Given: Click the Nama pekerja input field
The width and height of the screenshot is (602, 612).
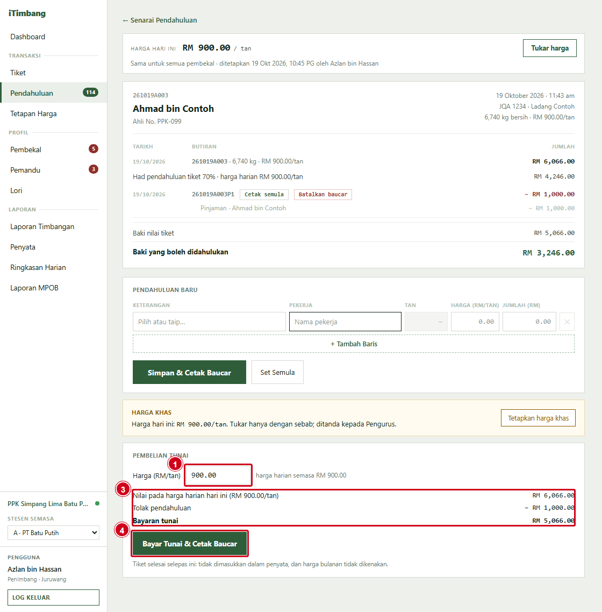Looking at the screenshot, I should click(345, 322).
